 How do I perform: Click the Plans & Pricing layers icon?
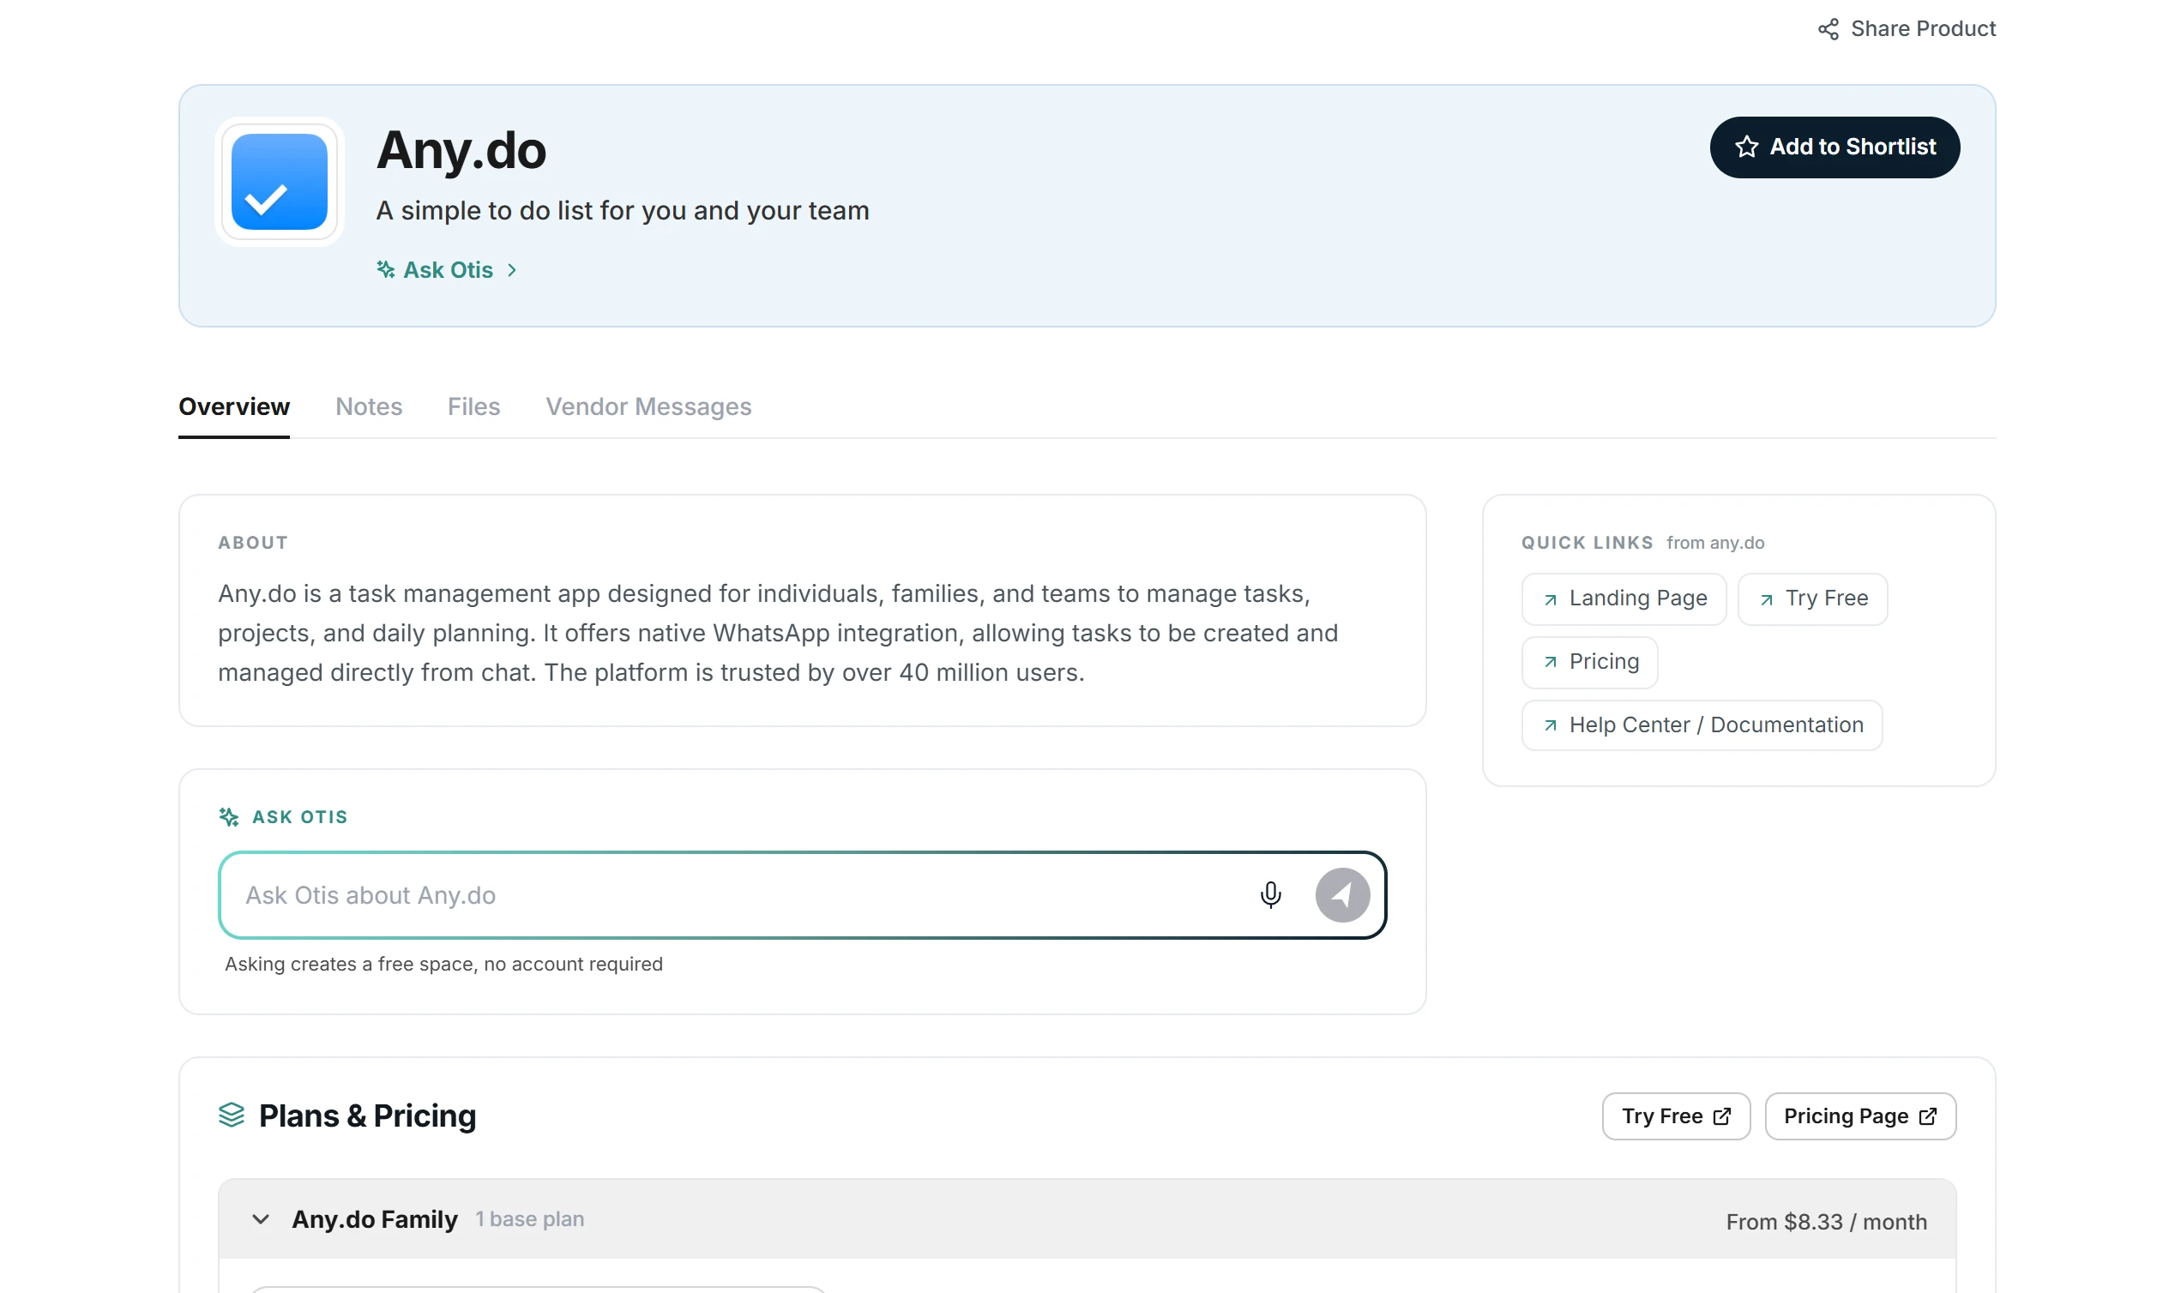pos(231,1115)
